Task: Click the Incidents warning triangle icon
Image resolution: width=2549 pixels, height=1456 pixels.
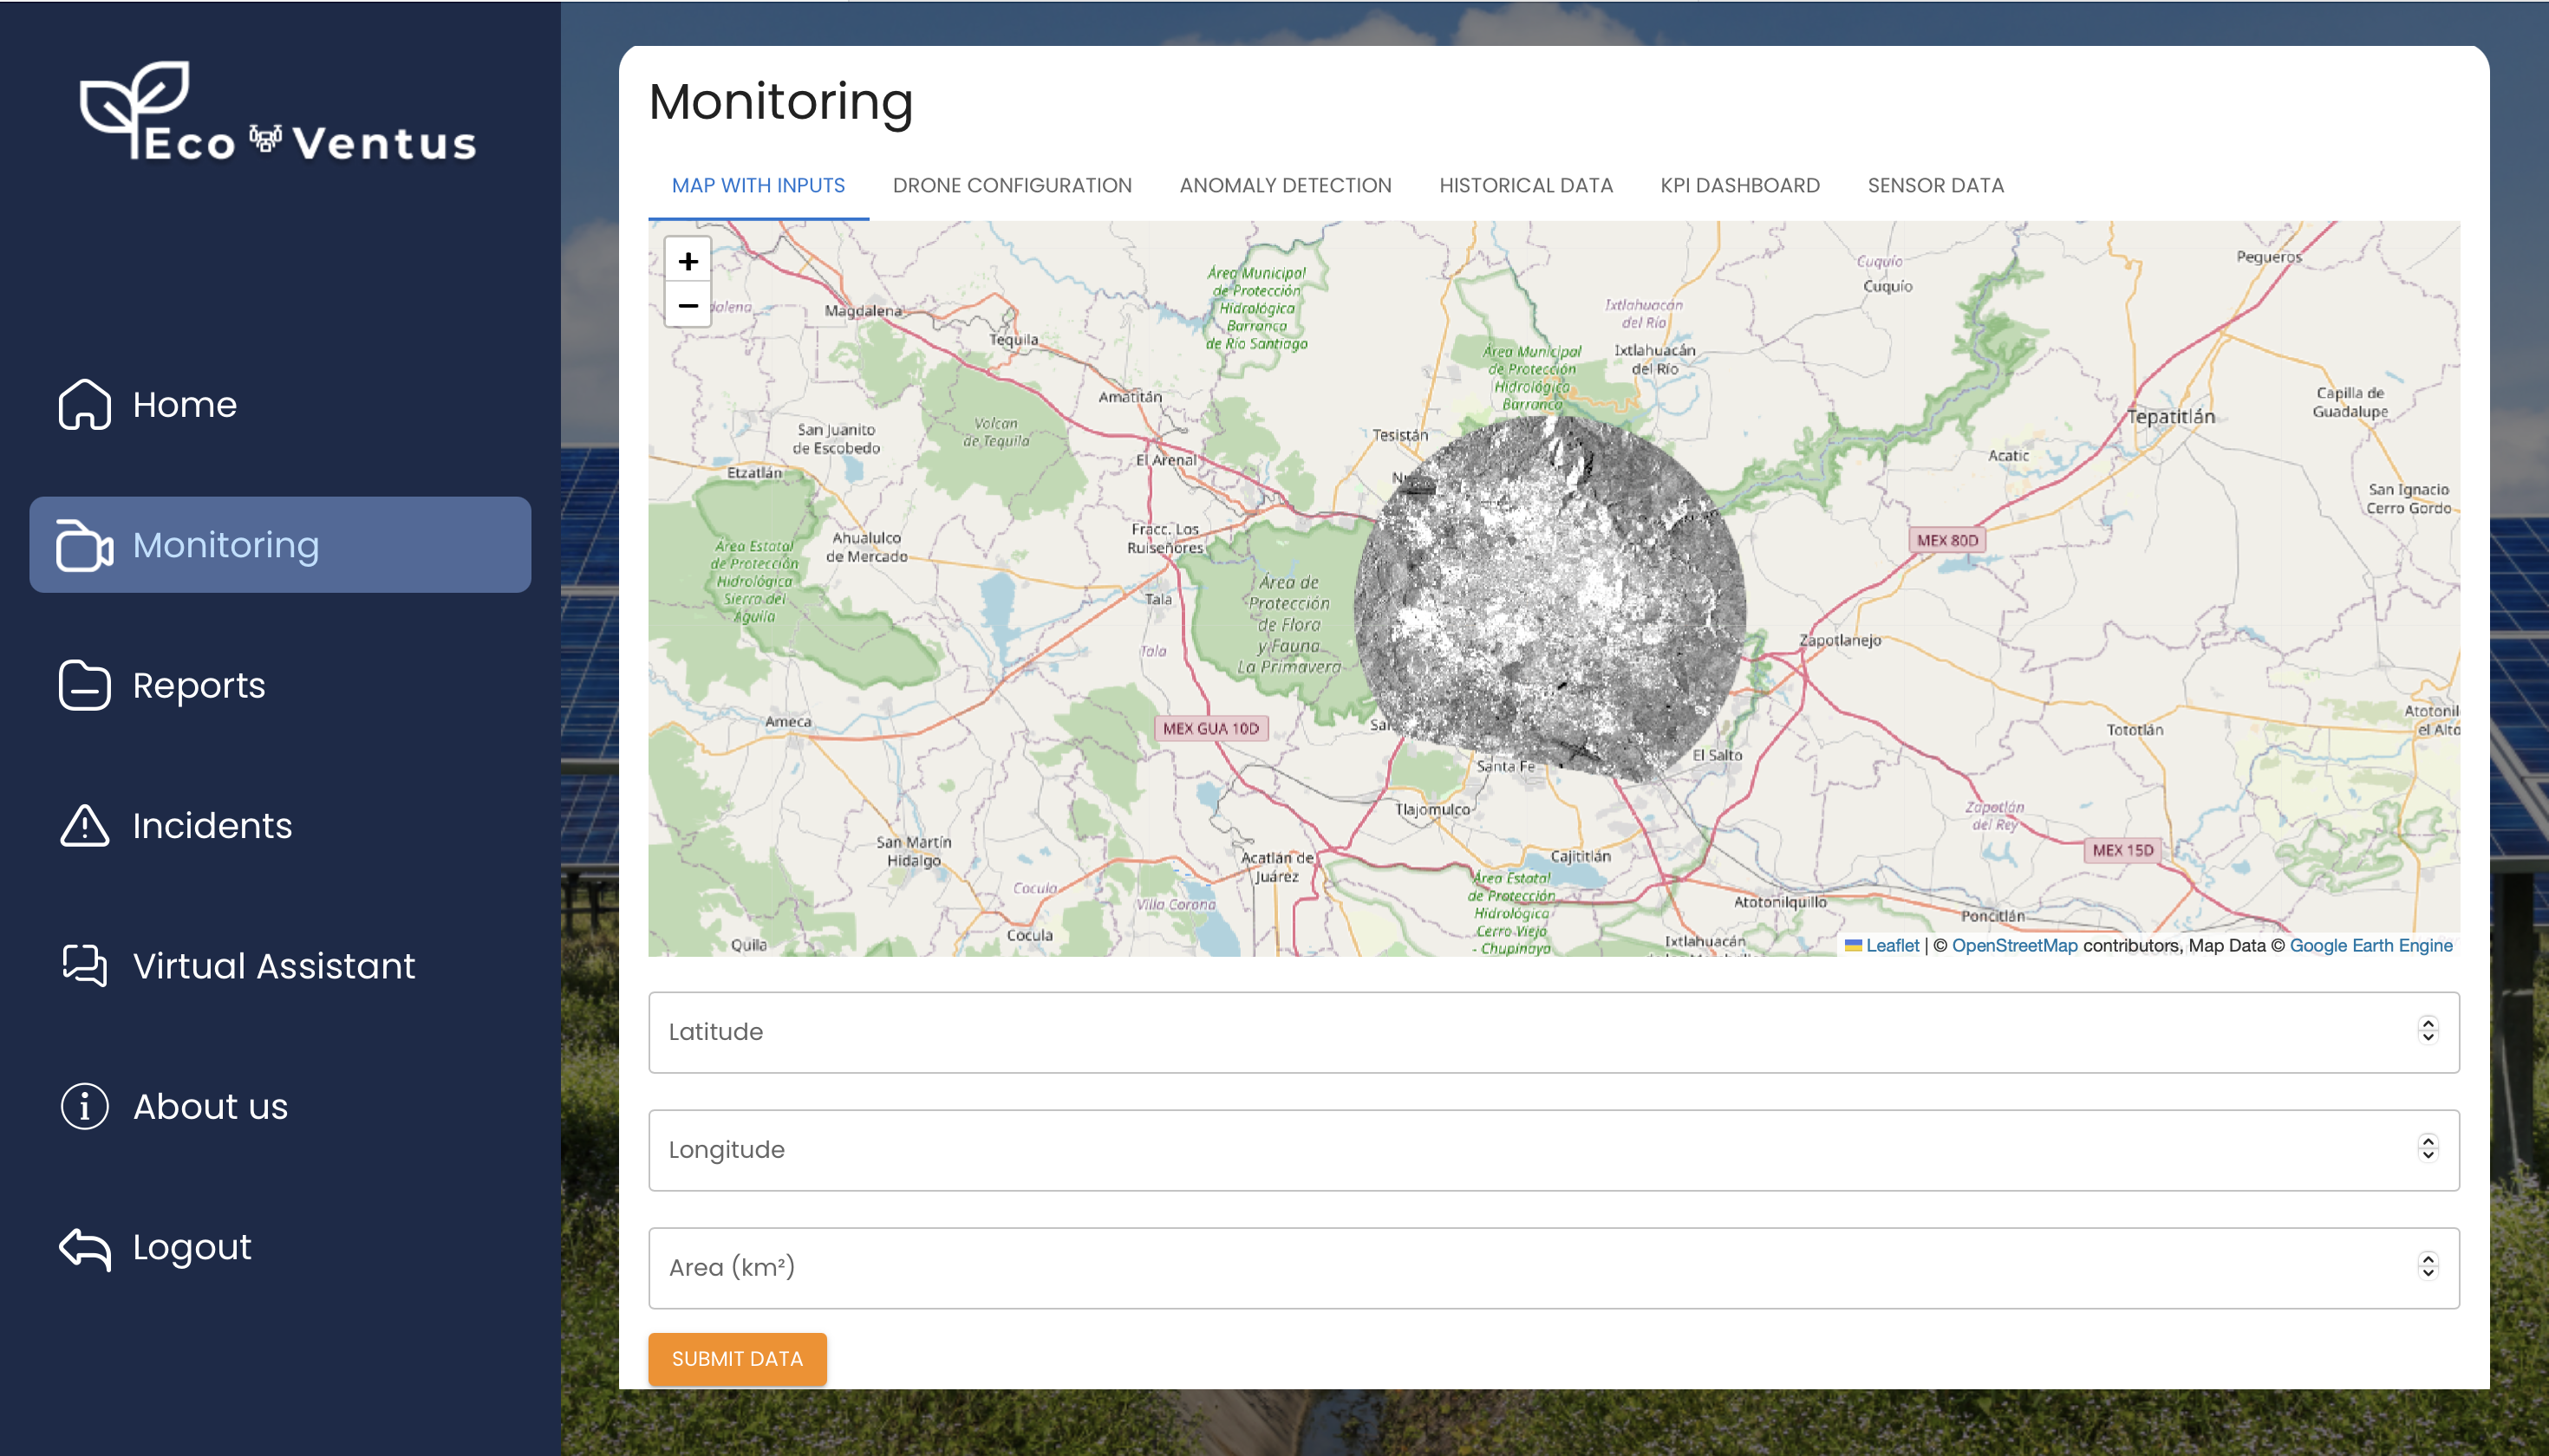Action: [83, 826]
